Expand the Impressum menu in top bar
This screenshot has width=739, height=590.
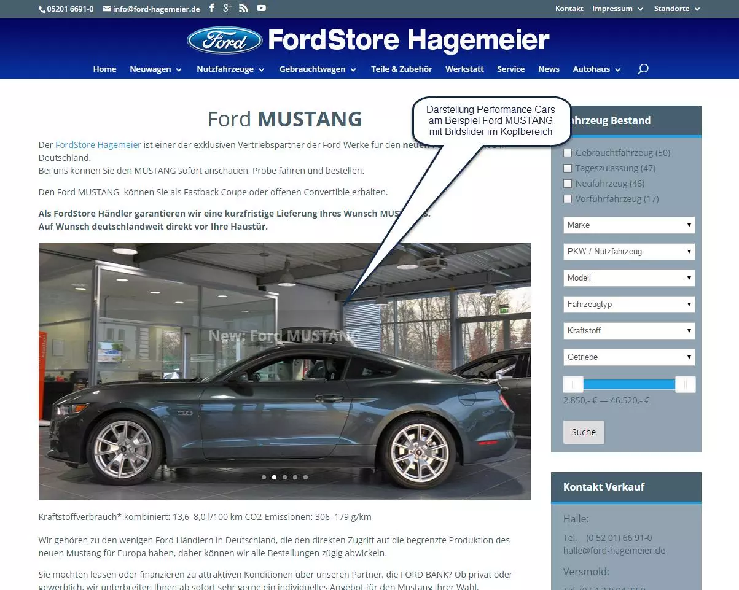[x=617, y=9]
